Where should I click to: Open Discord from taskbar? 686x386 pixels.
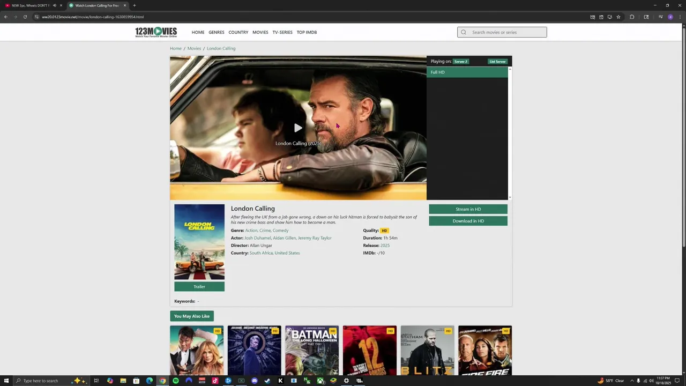254,381
